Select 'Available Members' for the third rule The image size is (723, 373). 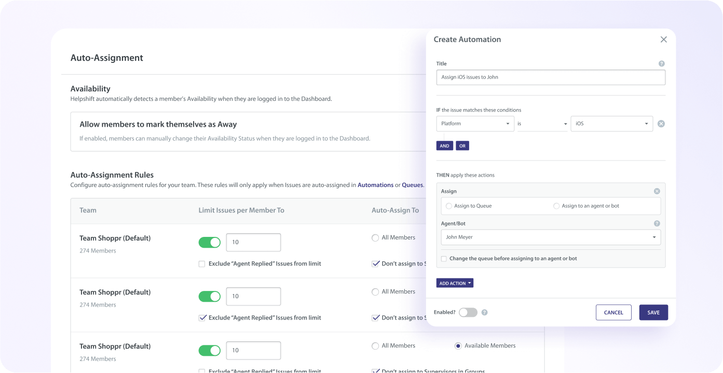point(457,345)
